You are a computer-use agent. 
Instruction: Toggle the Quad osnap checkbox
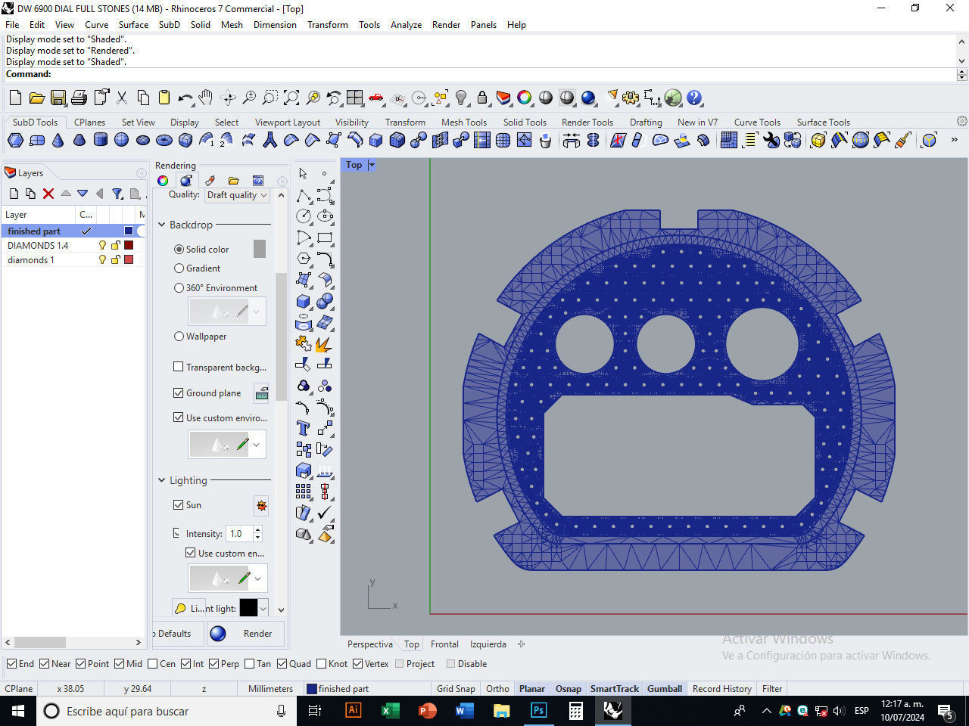[282, 664]
